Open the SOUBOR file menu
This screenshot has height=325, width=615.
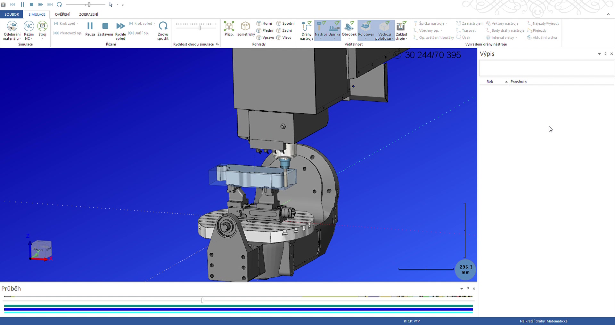[12, 14]
